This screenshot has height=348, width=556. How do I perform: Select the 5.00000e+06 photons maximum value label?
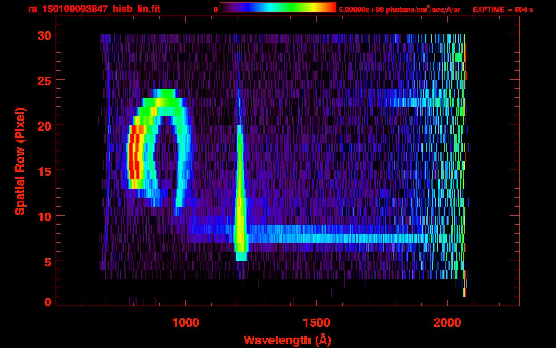[x=399, y=10]
